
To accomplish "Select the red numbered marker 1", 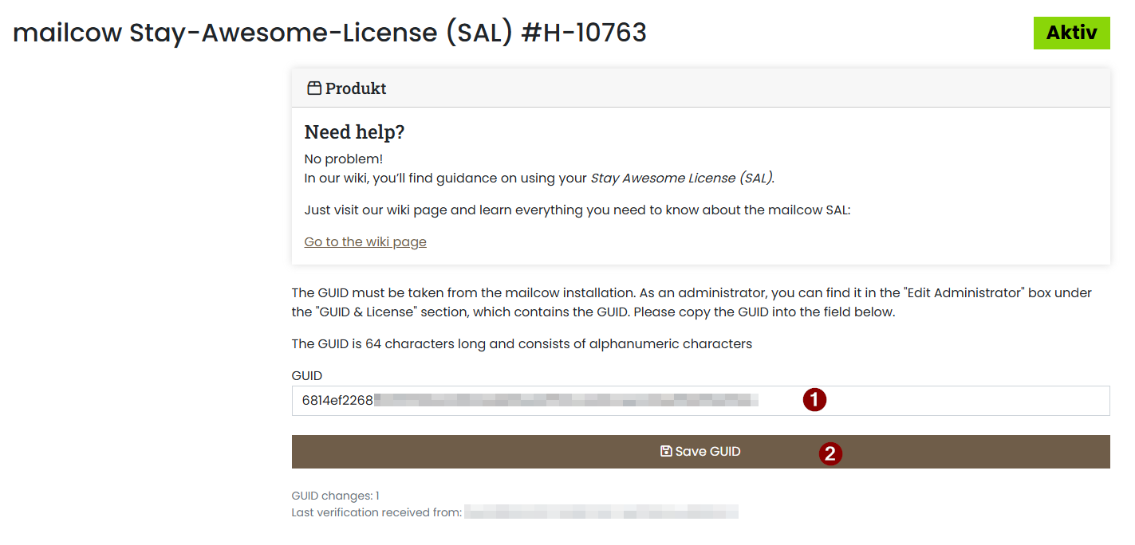I will point(814,400).
